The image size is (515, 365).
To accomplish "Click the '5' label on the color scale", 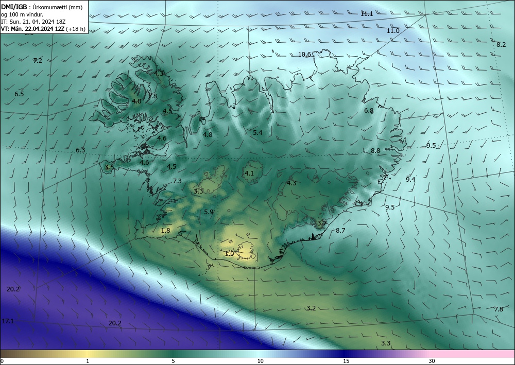I will tap(173, 361).
